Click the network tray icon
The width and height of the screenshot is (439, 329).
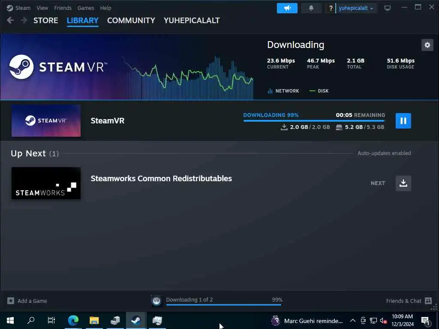click(x=373, y=320)
